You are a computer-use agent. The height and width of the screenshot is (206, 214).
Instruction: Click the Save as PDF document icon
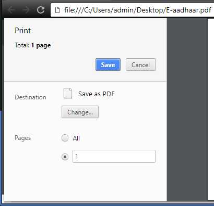click(x=68, y=93)
